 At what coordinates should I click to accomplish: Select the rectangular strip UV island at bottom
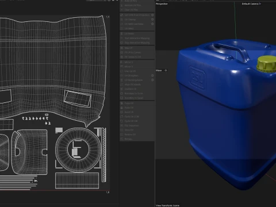point(77,181)
